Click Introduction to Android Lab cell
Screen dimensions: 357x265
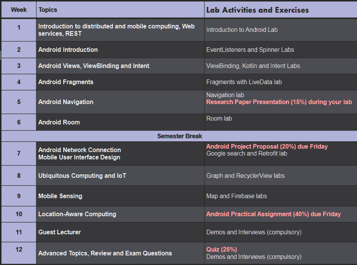(x=281, y=30)
